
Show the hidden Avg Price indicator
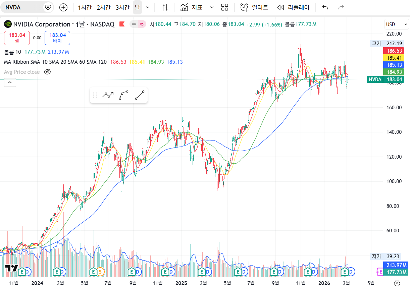tap(47, 72)
